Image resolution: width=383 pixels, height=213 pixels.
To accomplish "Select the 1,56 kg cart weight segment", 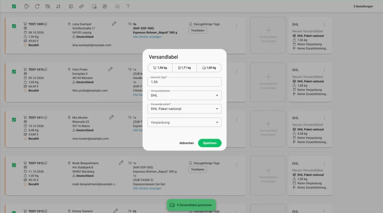I will [x=160, y=68].
